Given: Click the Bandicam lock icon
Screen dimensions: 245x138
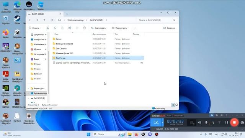Looking at the screenshot, I should [212, 115].
